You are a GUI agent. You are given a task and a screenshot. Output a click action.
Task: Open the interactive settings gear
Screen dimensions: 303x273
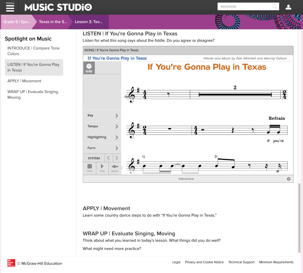coord(289,179)
